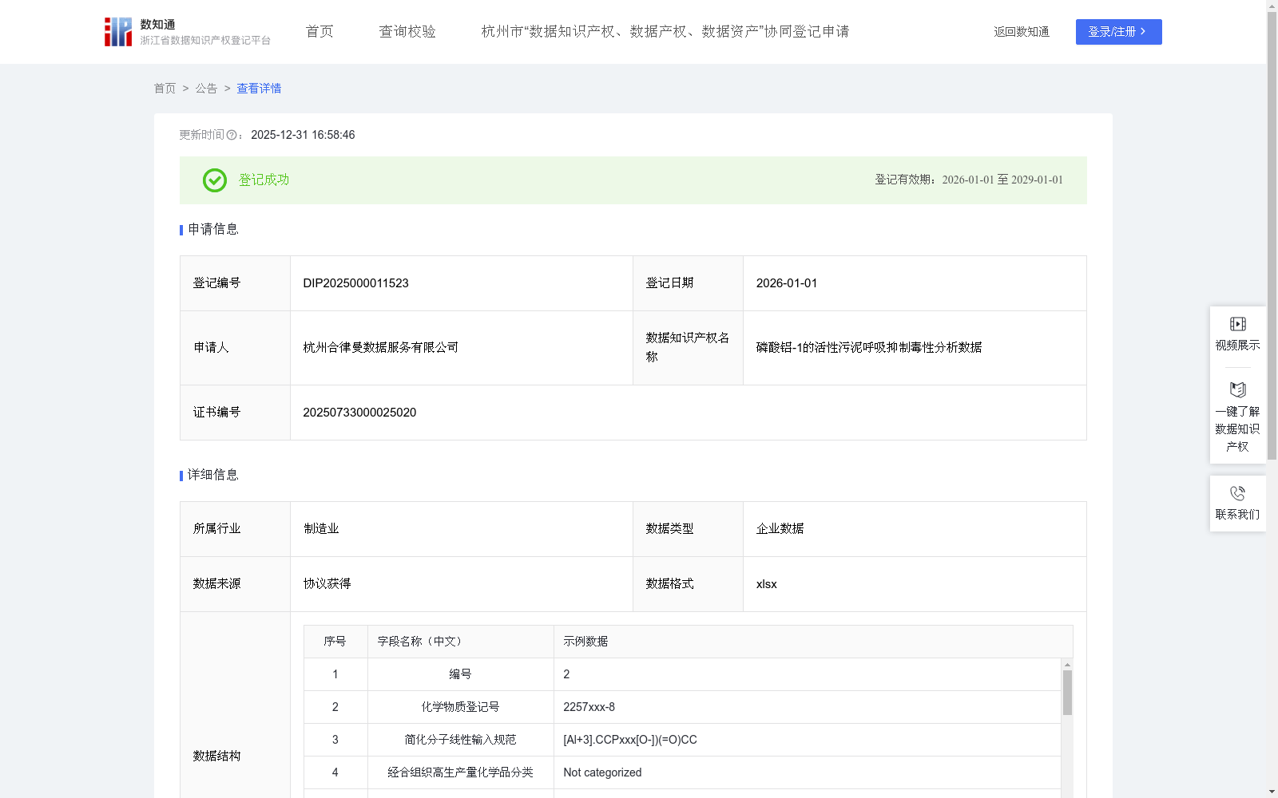Select applicant 杭州合偉曼数据服务有限公司
Screen dimensions: 1278x798
[381, 348]
